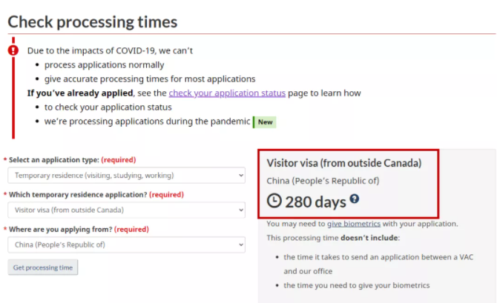Click the processing applications during pandemic text
This screenshot has height=303, width=497.
point(147,121)
